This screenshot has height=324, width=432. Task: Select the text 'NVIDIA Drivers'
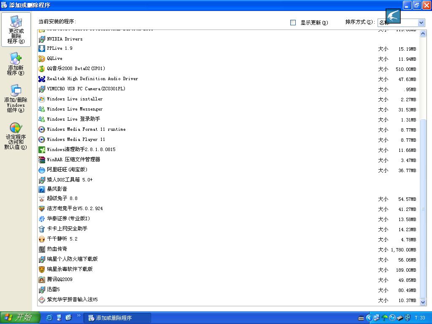[65, 39]
